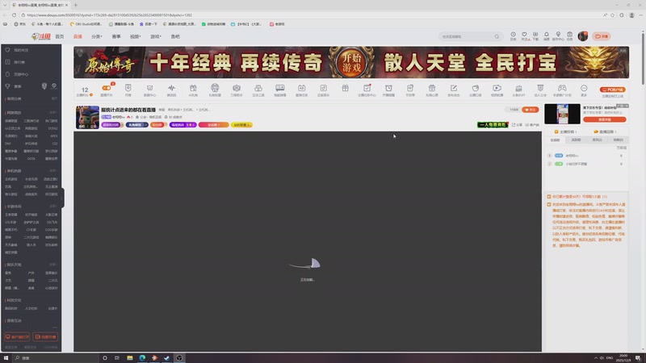
Task: Open the user avatar in the header
Action: [582, 36]
